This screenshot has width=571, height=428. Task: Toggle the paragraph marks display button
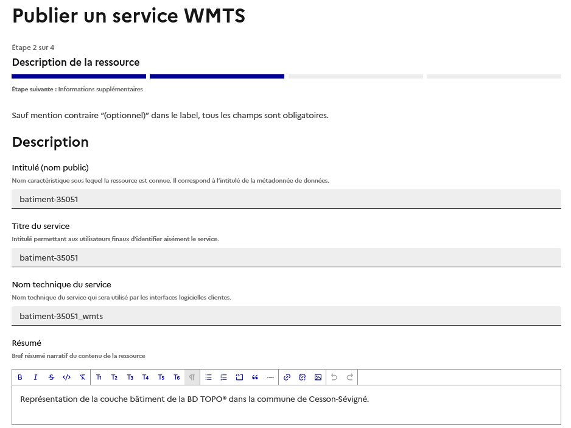pyautogui.click(x=192, y=377)
